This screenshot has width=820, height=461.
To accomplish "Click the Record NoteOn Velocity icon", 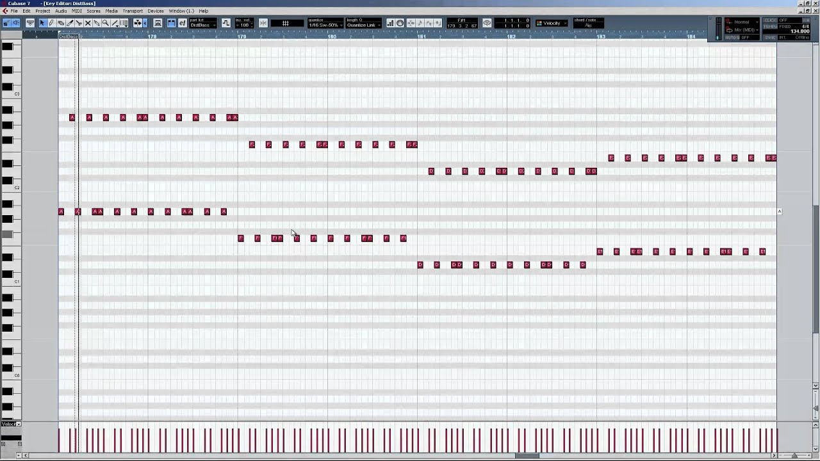I will point(429,23).
